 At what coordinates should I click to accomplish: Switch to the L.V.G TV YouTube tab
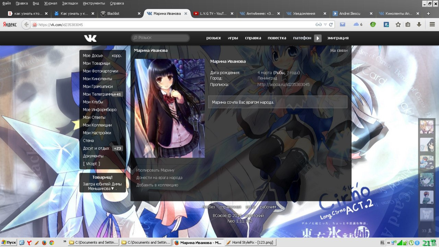(213, 13)
